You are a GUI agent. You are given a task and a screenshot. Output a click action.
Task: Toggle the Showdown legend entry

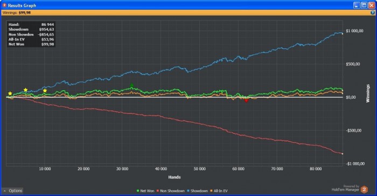(198, 191)
